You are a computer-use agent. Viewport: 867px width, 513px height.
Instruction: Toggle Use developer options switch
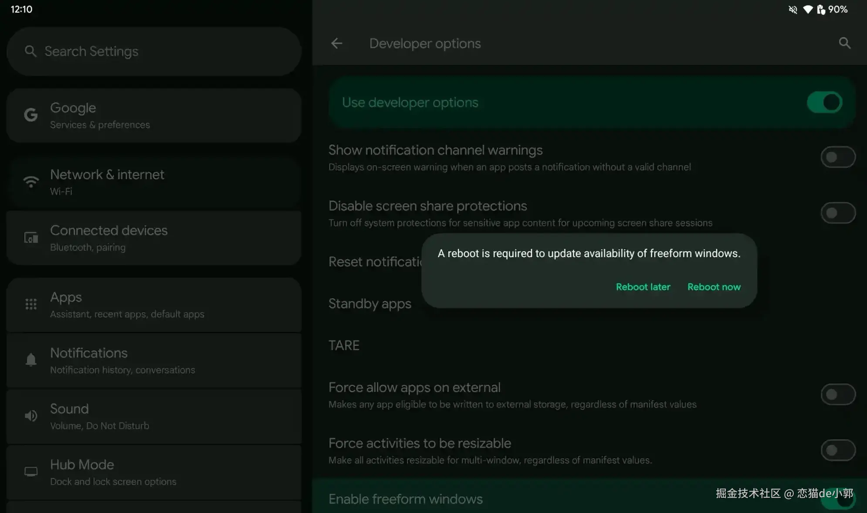coord(824,102)
